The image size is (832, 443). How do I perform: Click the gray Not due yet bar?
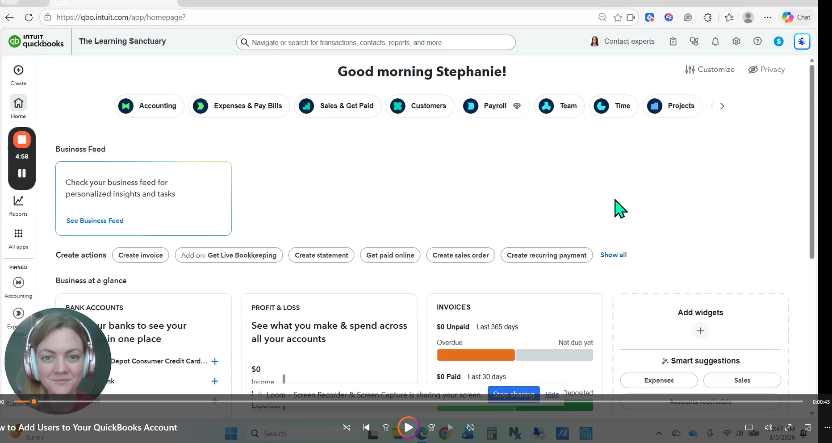[x=554, y=355]
